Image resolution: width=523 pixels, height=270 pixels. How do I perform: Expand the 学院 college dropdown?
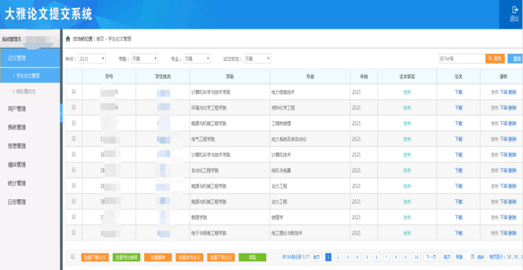(144, 59)
